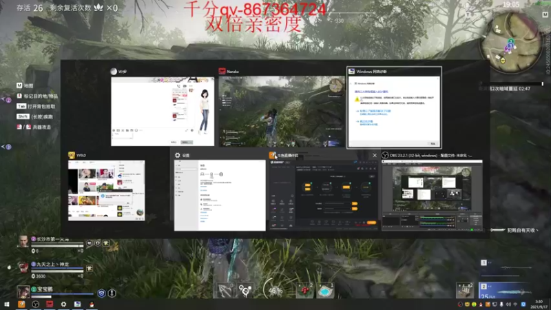Click the network diagnostics icon in switcher title
Viewport: 551px width, 310px height.
pos(351,72)
